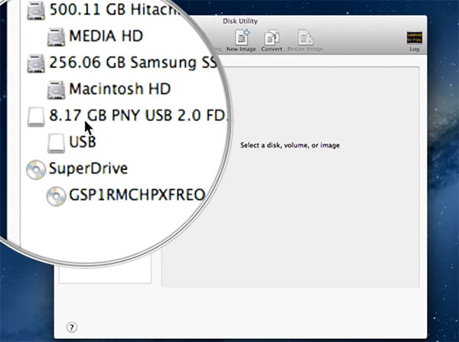Image resolution: width=459 pixels, height=342 pixels.
Task: Select the MEDIA HD volume name
Action: tap(106, 36)
